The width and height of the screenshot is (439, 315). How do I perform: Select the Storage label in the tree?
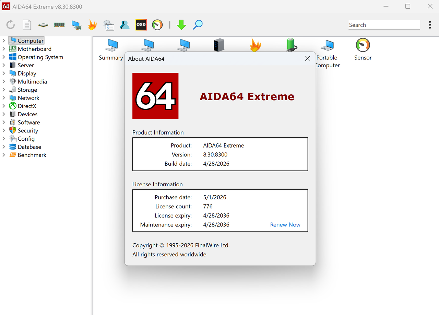coord(27,90)
